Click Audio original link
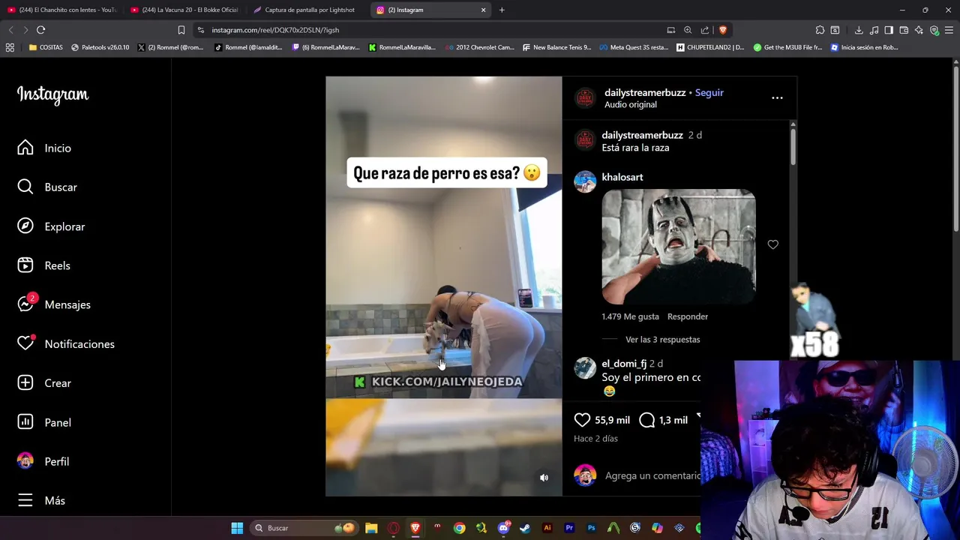 pos(631,105)
